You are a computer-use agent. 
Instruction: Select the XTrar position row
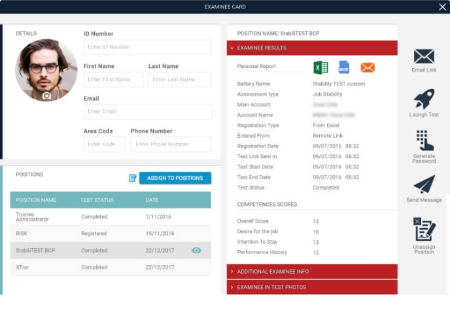click(110, 267)
